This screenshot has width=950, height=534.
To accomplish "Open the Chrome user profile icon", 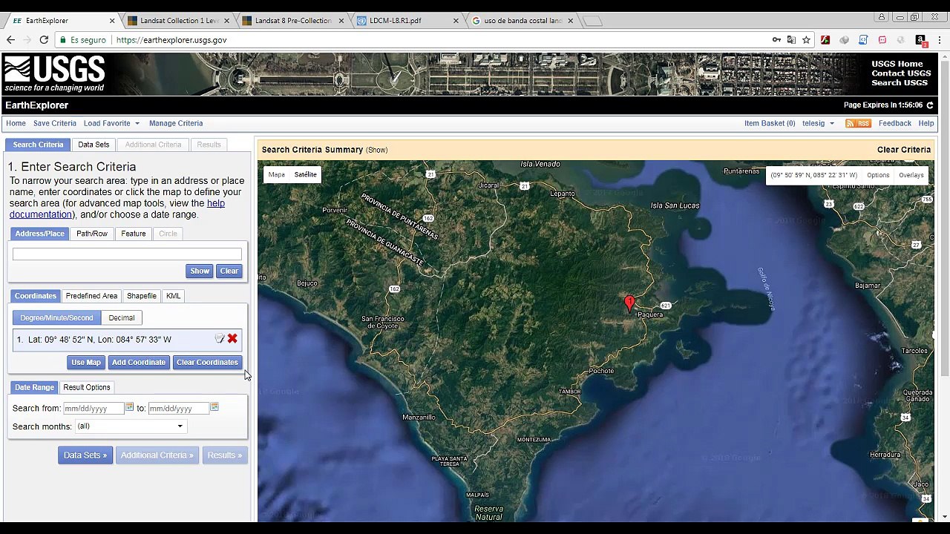I will tap(882, 17).
